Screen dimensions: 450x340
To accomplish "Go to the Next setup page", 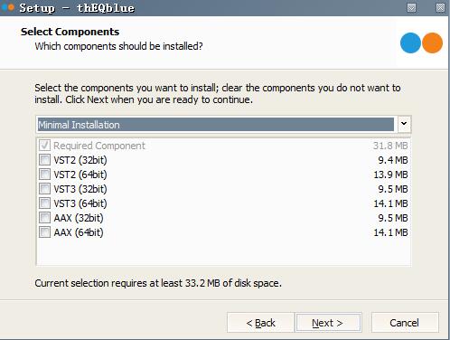I will tap(329, 323).
